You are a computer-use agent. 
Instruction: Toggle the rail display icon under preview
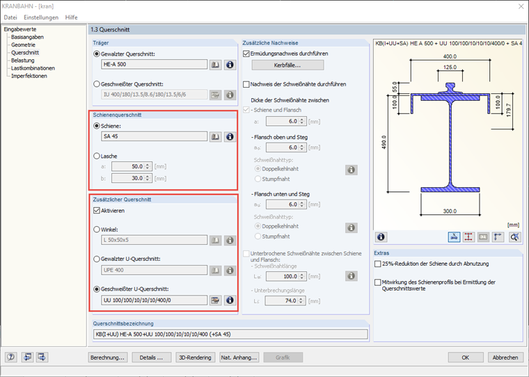pyautogui.click(x=454, y=237)
